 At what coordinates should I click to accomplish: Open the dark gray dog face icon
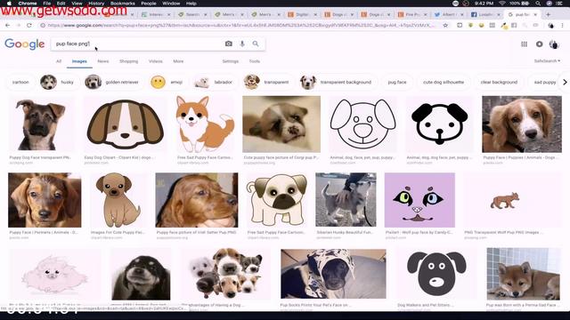point(436,274)
